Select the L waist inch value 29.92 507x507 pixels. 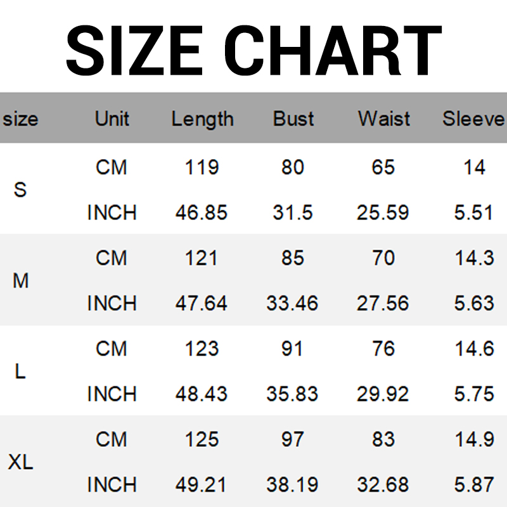click(x=383, y=394)
